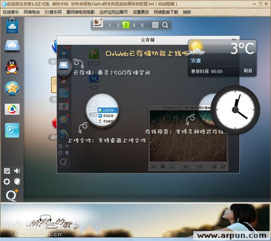Click the search magnifier in desktop switcher
The height and width of the screenshot is (241, 271).
tap(165, 25)
